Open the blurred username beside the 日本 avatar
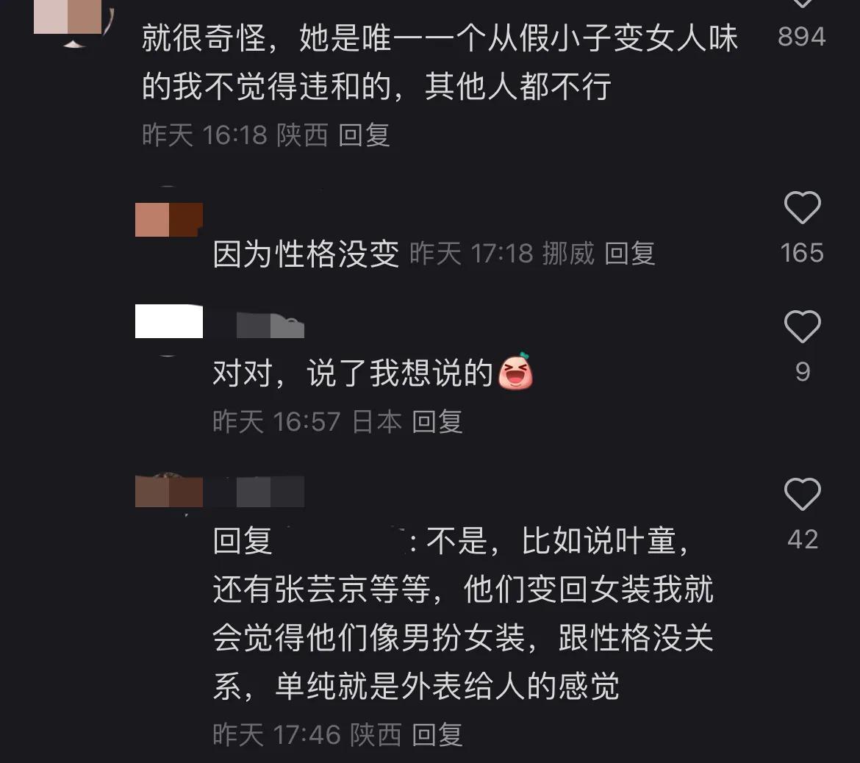The height and width of the screenshot is (763, 860). click(270, 326)
